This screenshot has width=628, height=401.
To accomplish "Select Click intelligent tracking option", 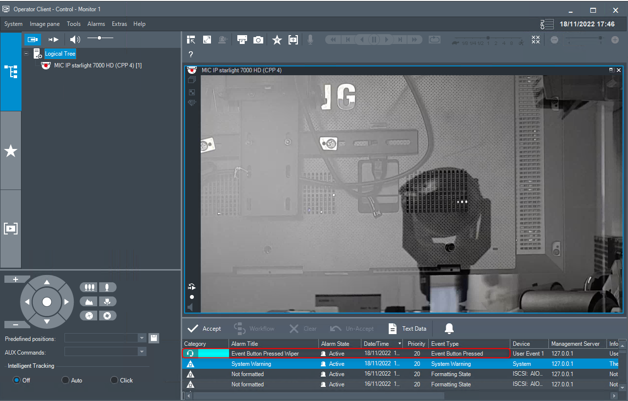I will pyautogui.click(x=115, y=380).
